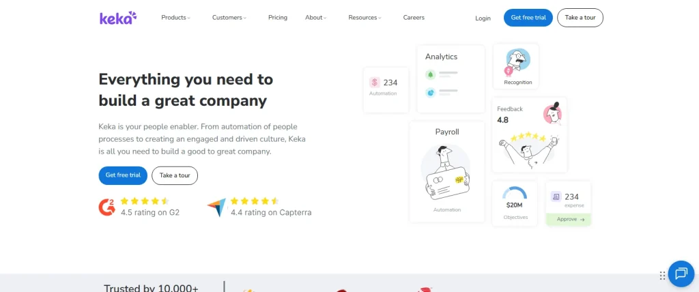699x292 pixels.
Task: Click the pink dollar Automation icon
Action: 374,83
